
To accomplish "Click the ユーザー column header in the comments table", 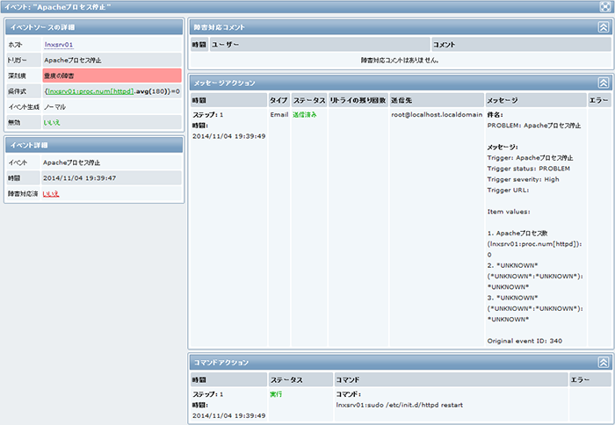I will pyautogui.click(x=320, y=44).
